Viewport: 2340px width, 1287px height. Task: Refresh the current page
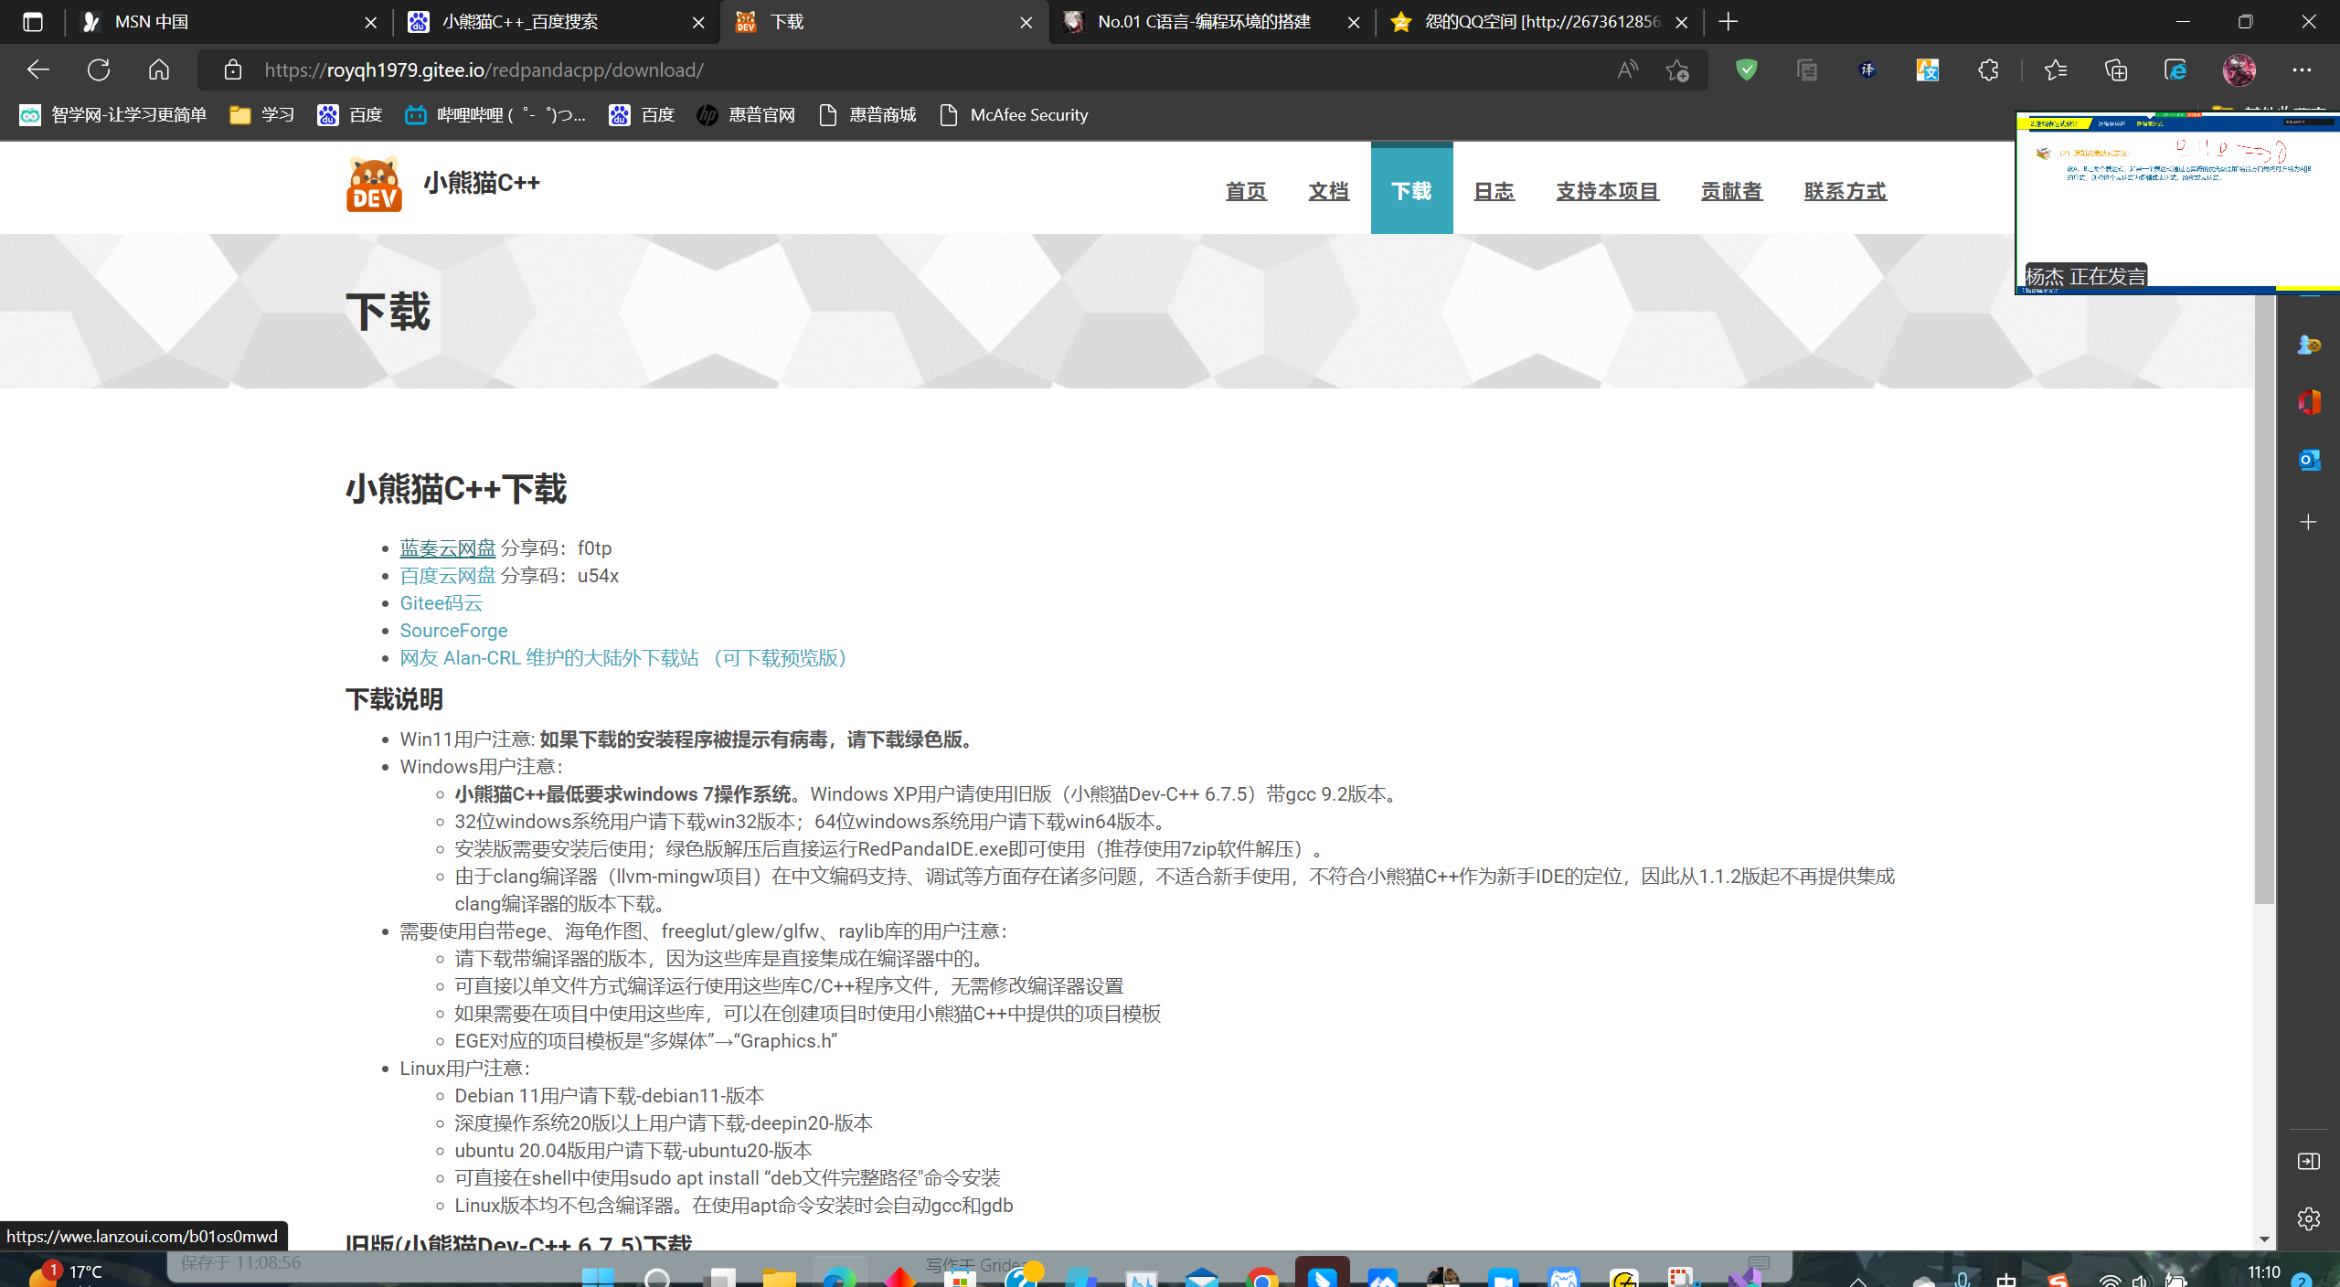coord(99,69)
